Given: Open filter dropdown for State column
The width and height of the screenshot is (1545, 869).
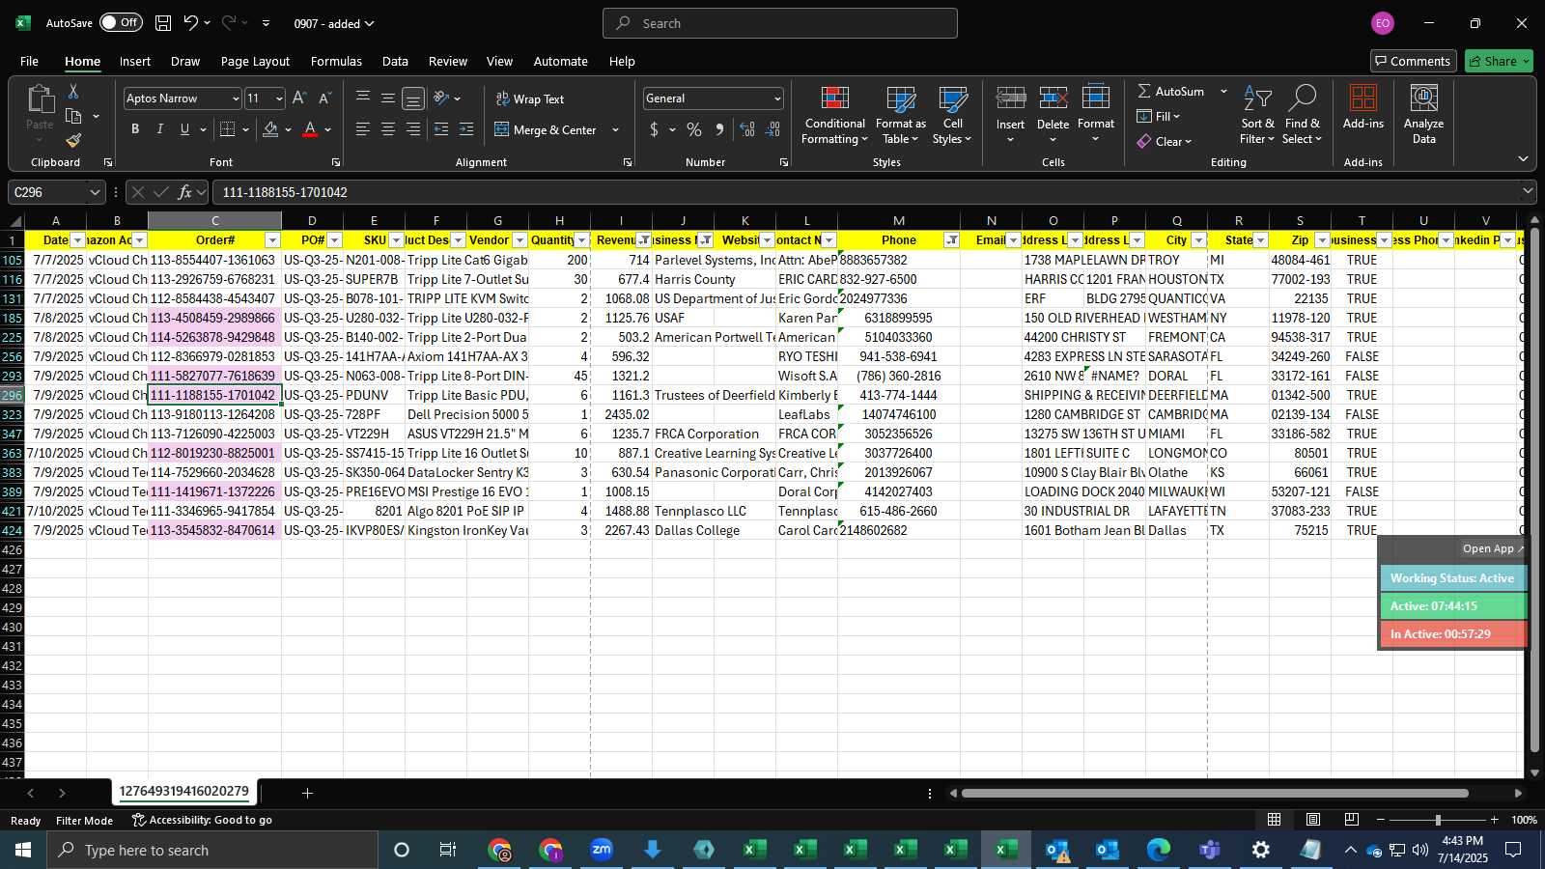Looking at the screenshot, I should [1260, 240].
